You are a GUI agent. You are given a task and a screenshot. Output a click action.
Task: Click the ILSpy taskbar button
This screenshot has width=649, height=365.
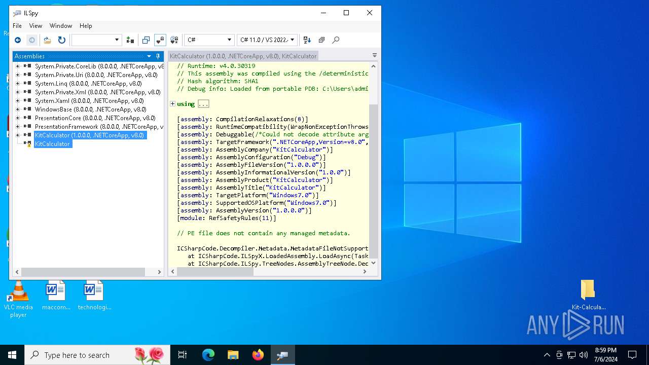[x=282, y=355]
